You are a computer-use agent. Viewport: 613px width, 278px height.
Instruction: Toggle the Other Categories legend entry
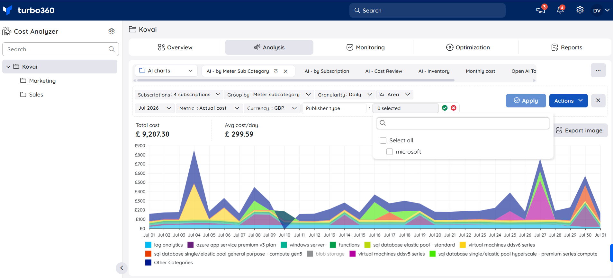tap(169, 263)
